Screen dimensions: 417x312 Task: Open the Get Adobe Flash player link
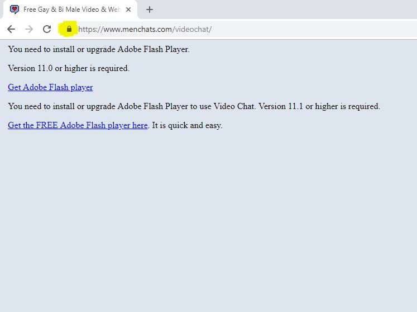pyautogui.click(x=50, y=87)
